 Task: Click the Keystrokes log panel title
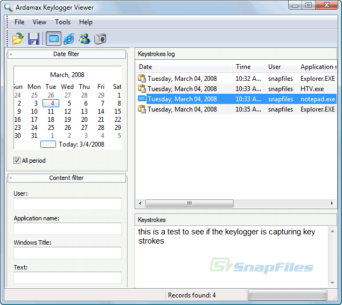[x=156, y=54]
